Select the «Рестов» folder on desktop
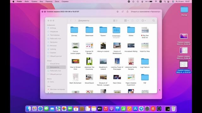 click(x=184, y=11)
